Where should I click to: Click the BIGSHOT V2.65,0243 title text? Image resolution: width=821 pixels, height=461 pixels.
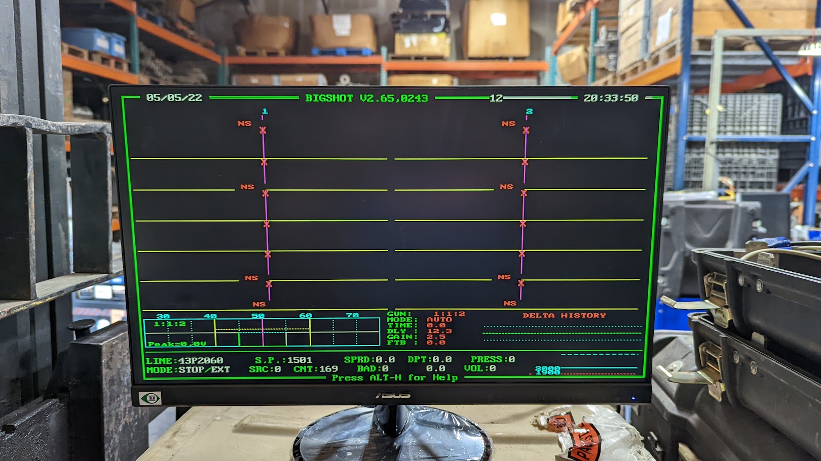click(x=366, y=98)
